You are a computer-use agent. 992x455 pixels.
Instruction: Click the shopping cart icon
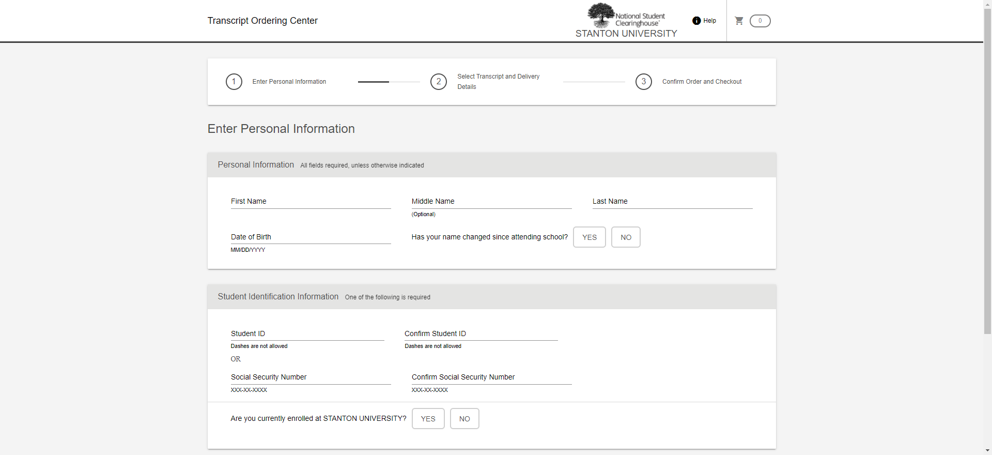pyautogui.click(x=739, y=21)
